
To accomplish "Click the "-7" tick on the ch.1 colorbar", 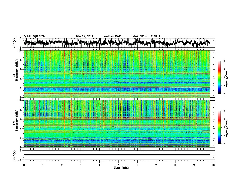I will (223, 94).
